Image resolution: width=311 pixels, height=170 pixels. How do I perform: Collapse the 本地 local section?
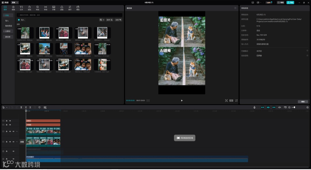8,15
